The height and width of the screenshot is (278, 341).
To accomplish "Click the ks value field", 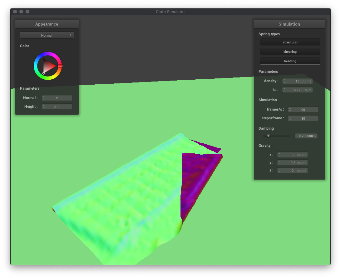I will tap(298, 90).
